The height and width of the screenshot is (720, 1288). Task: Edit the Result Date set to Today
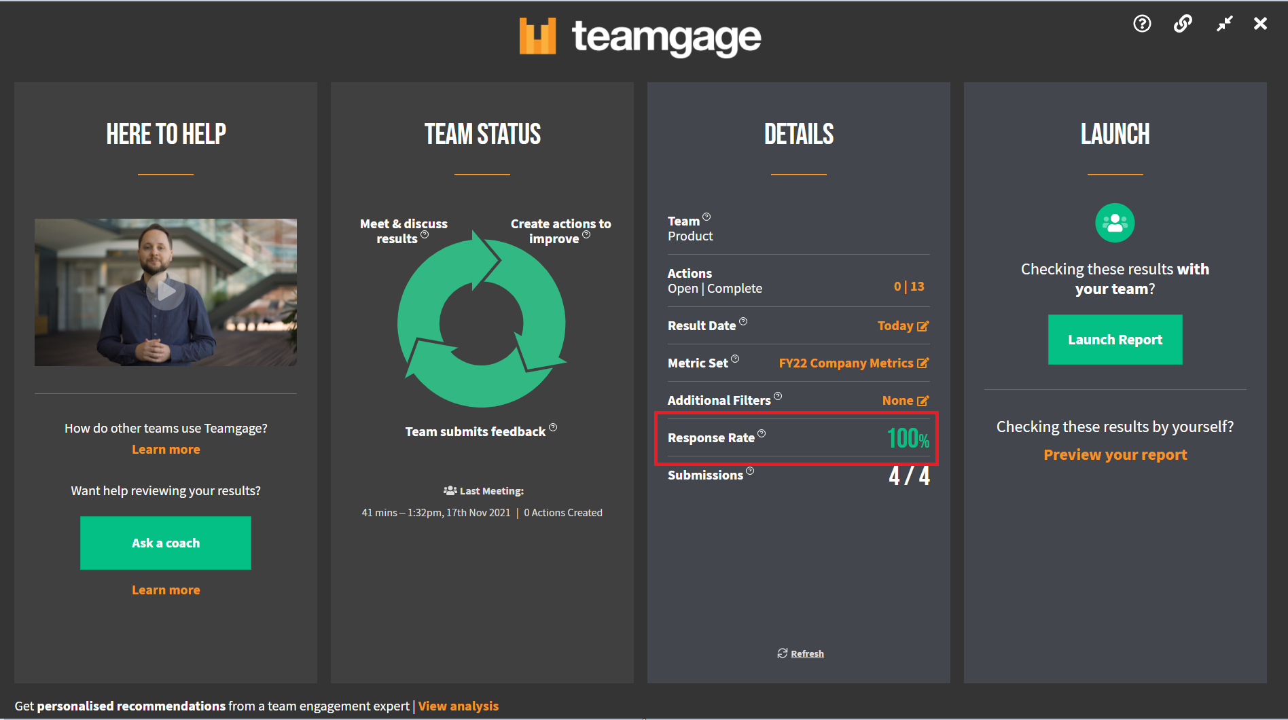(923, 326)
